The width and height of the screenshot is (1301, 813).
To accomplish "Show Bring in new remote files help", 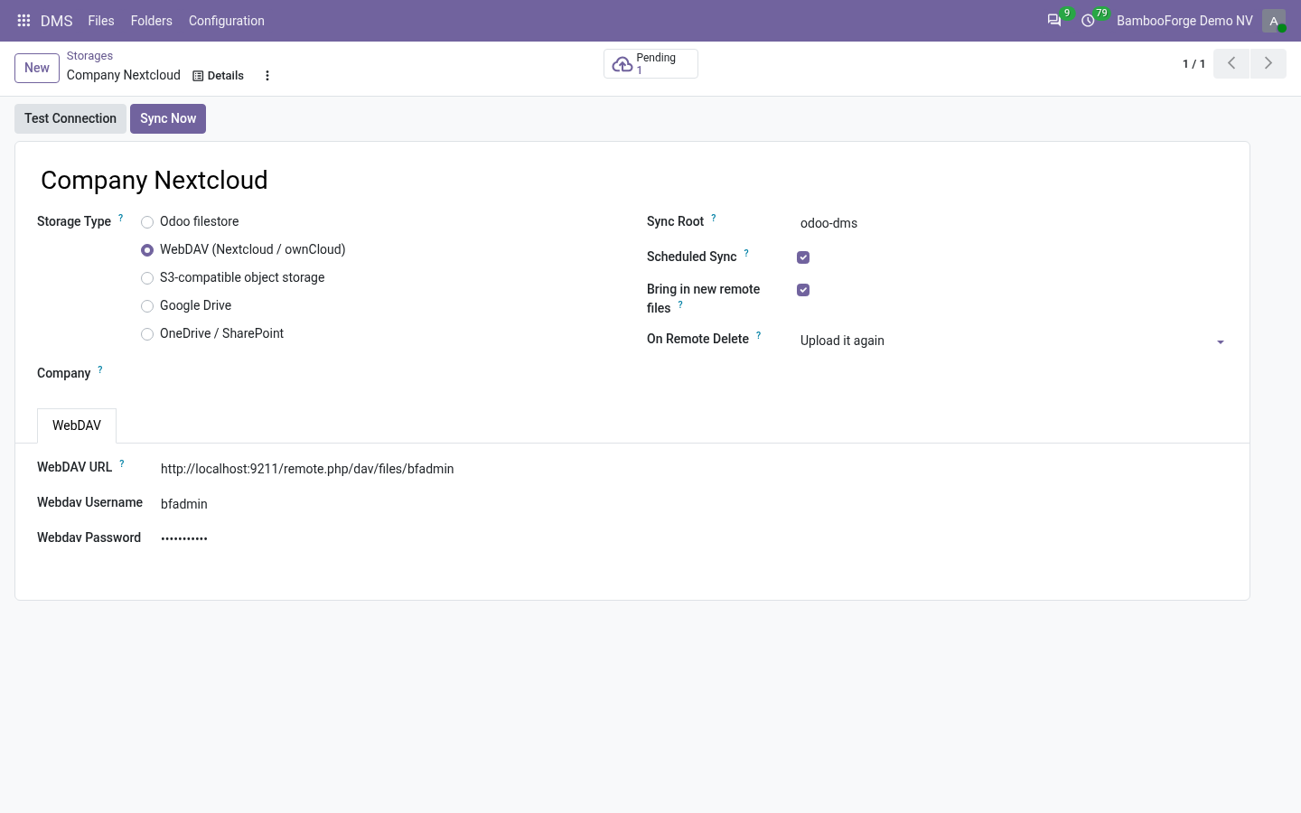I will point(680,304).
